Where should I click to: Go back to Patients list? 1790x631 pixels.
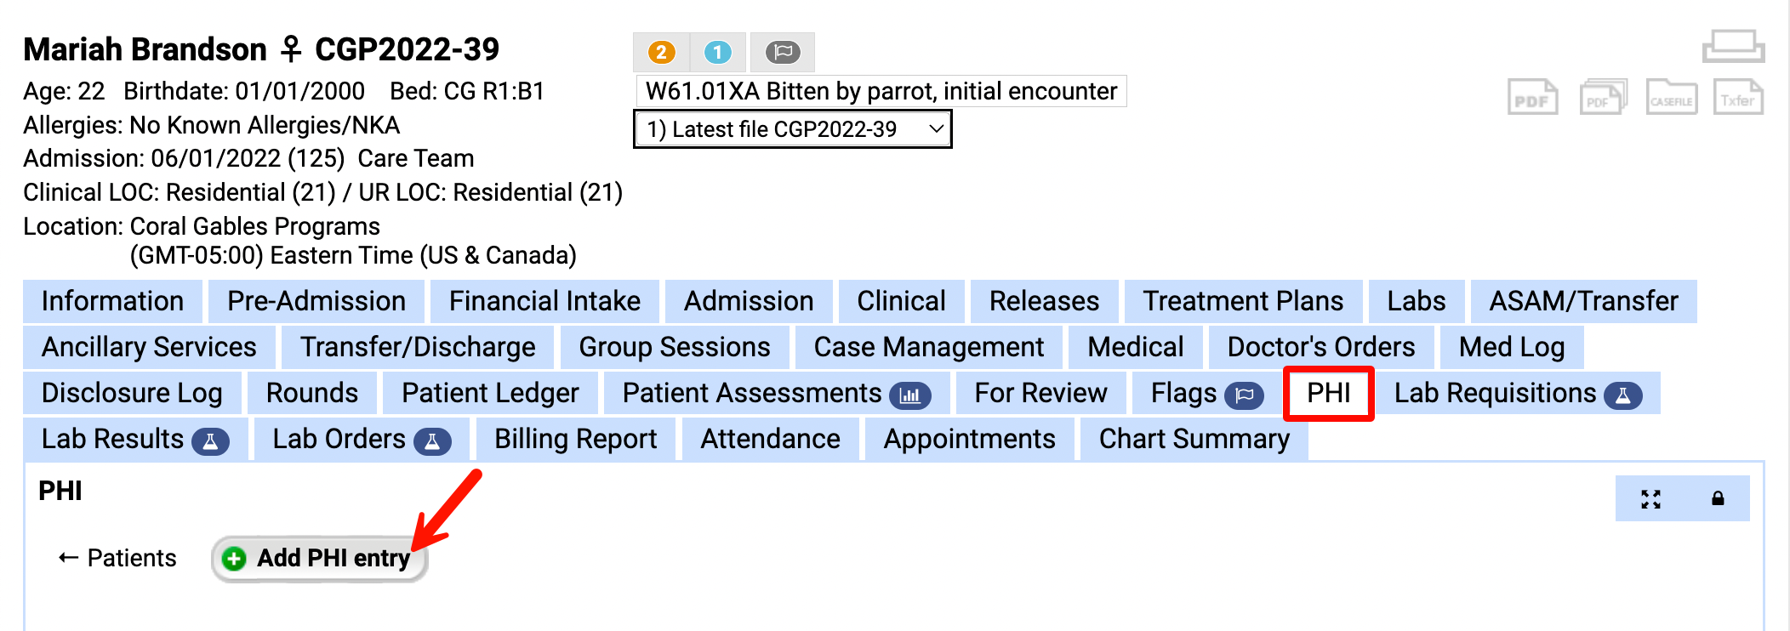117,558
